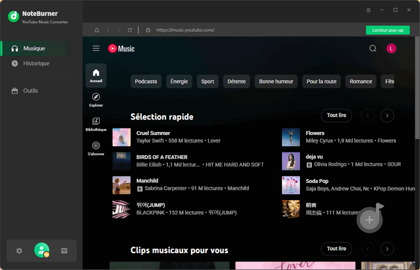
Task: Click the Soda Pop album thumbnail
Action: point(291,185)
